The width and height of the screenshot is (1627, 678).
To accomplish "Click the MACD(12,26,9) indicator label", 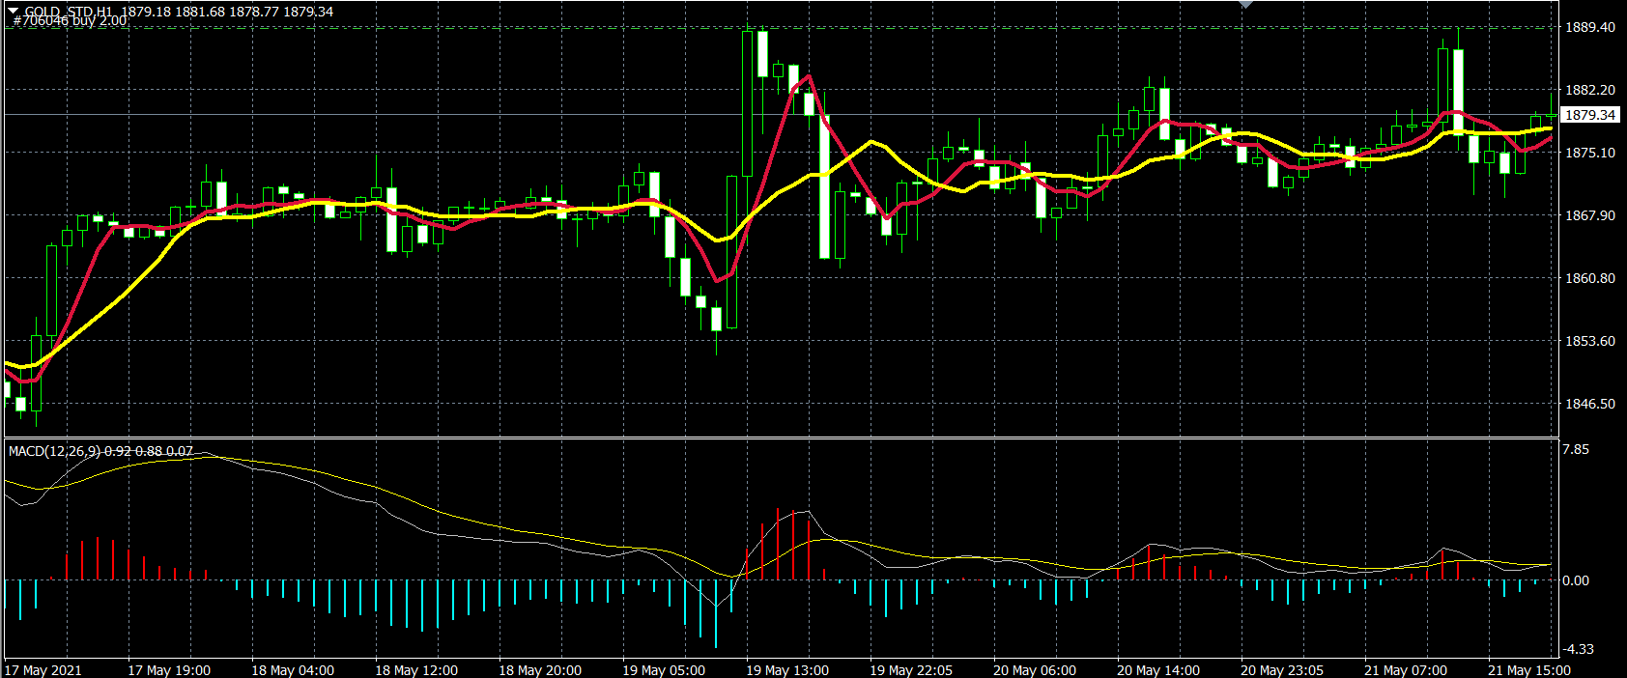I will click(100, 451).
